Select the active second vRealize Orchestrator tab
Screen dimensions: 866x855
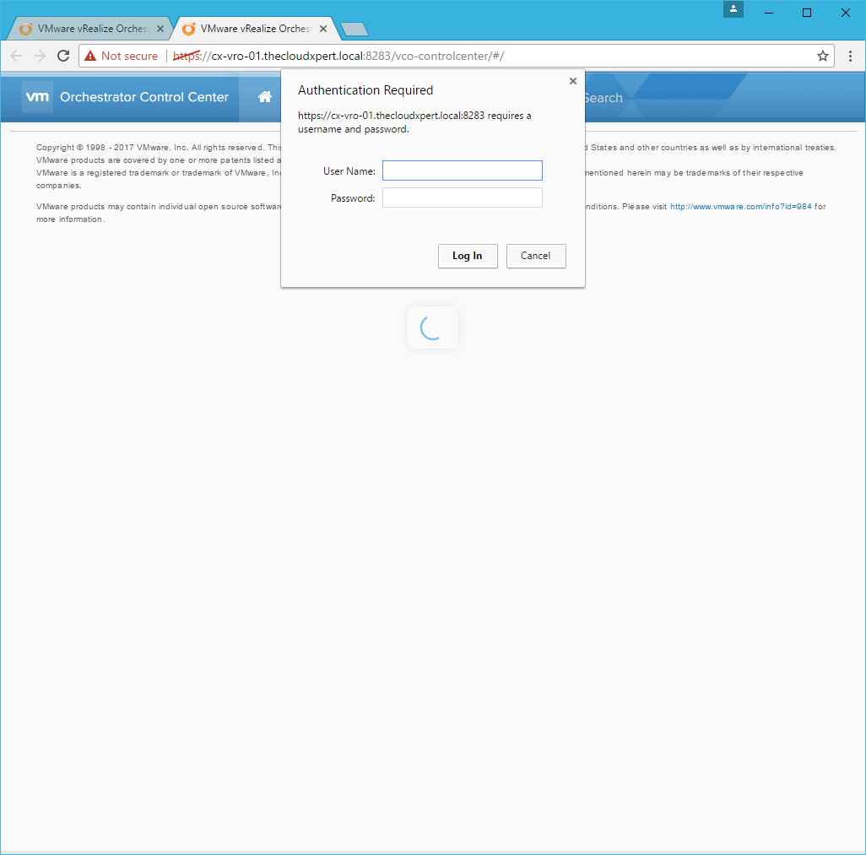(x=249, y=29)
